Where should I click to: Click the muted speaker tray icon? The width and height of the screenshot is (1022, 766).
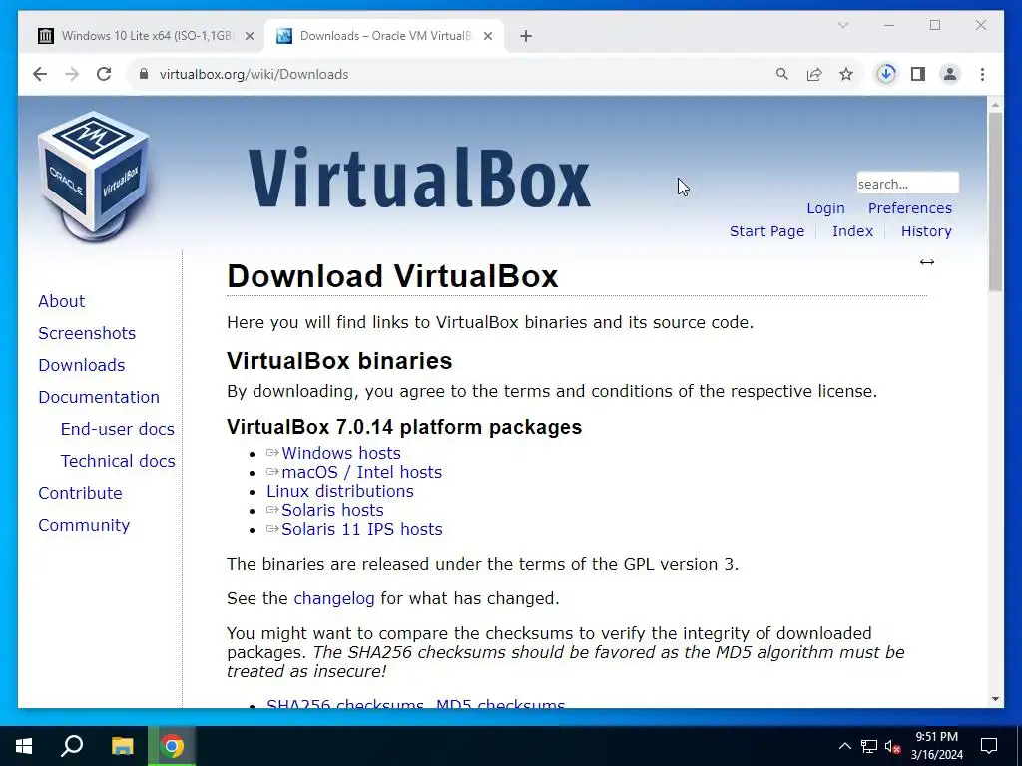point(892,746)
